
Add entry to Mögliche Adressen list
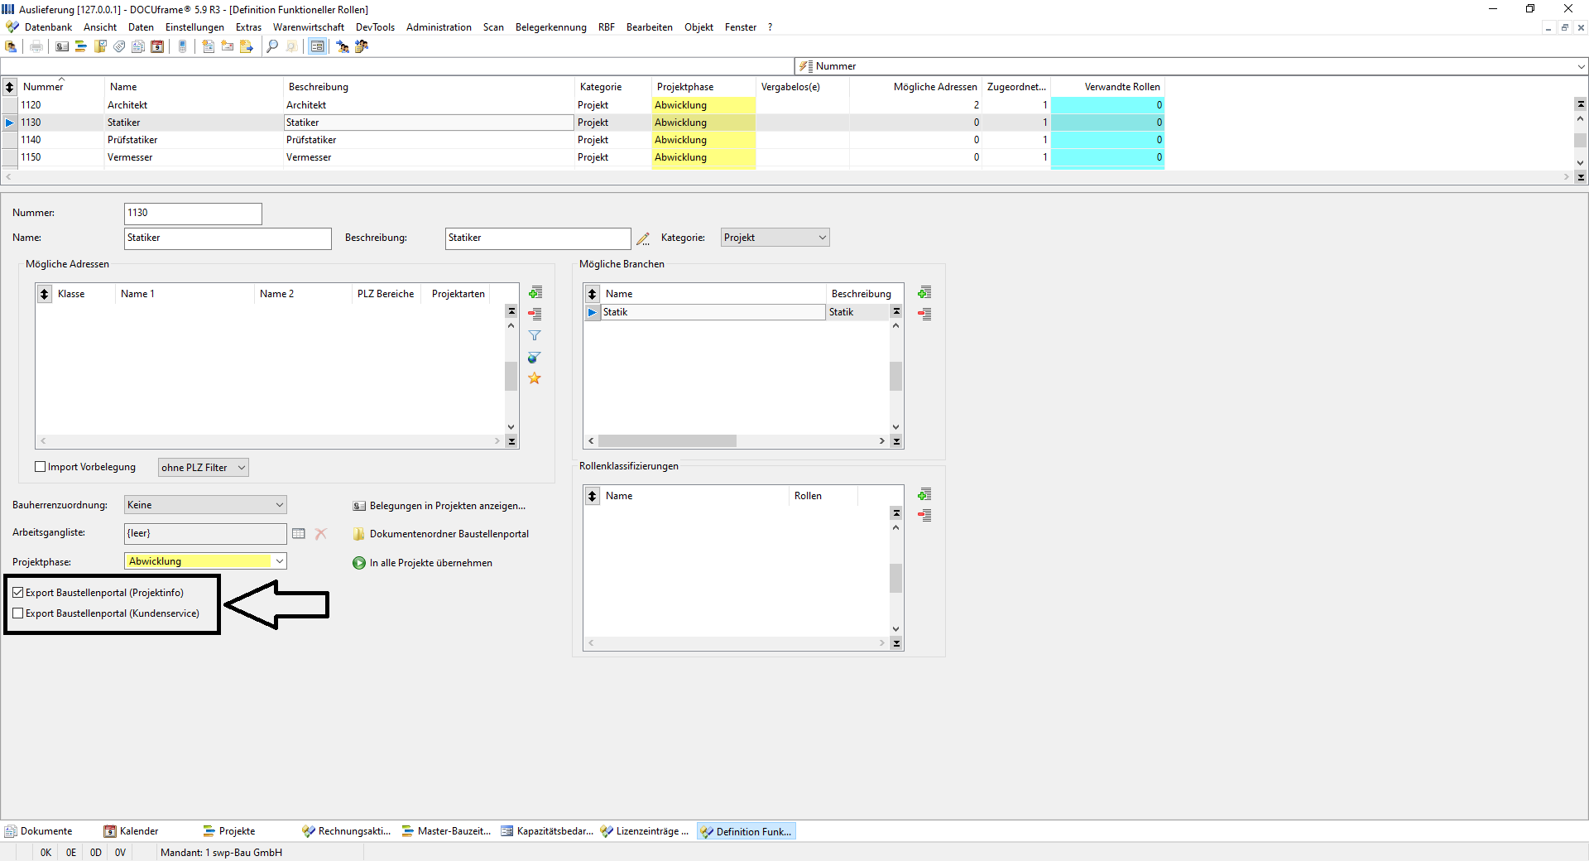[535, 292]
